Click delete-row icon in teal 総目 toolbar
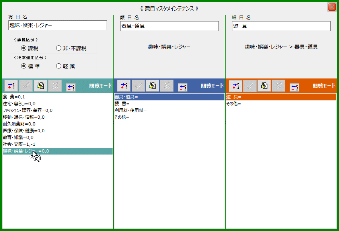339x231 pixels. point(71,87)
